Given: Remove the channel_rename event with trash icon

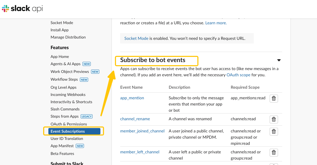Looking at the screenshot, I should coord(274,119).
